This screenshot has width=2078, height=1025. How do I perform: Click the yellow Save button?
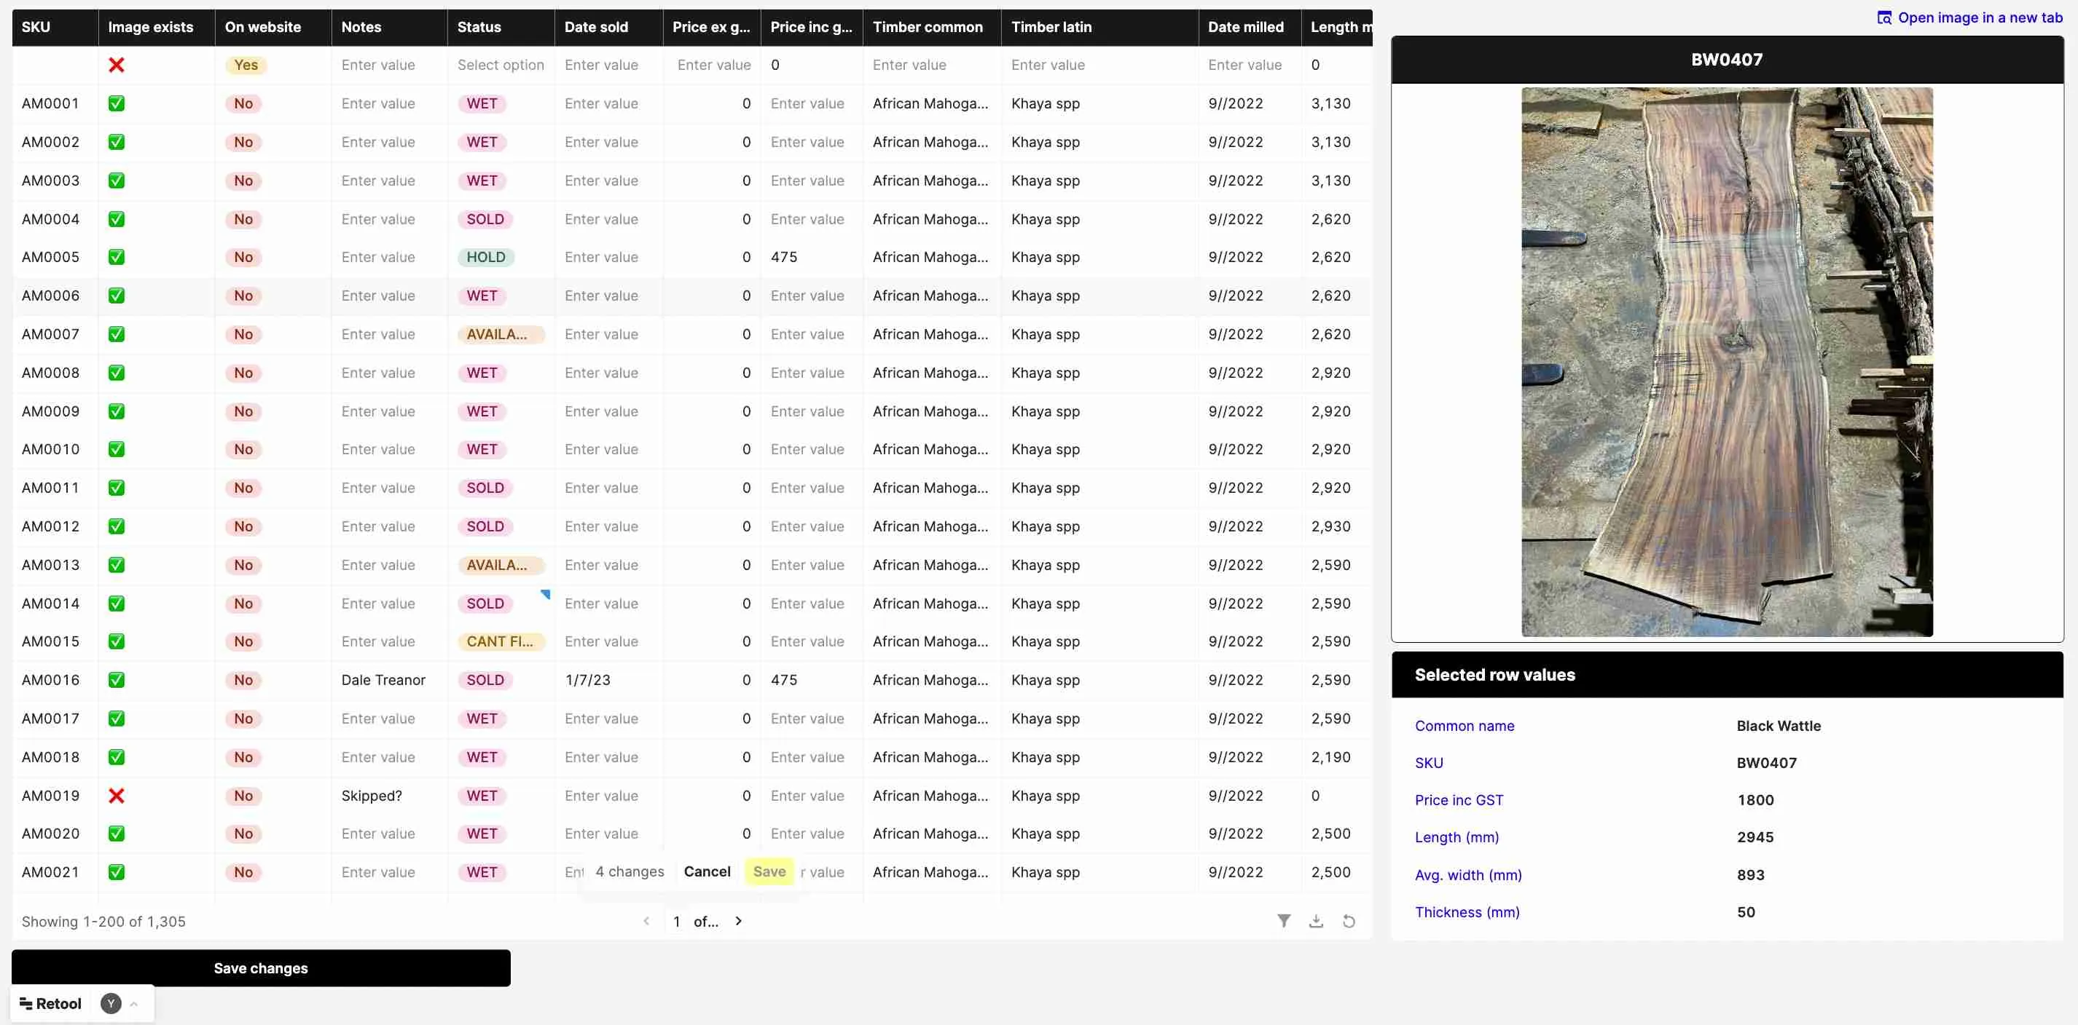[769, 871]
